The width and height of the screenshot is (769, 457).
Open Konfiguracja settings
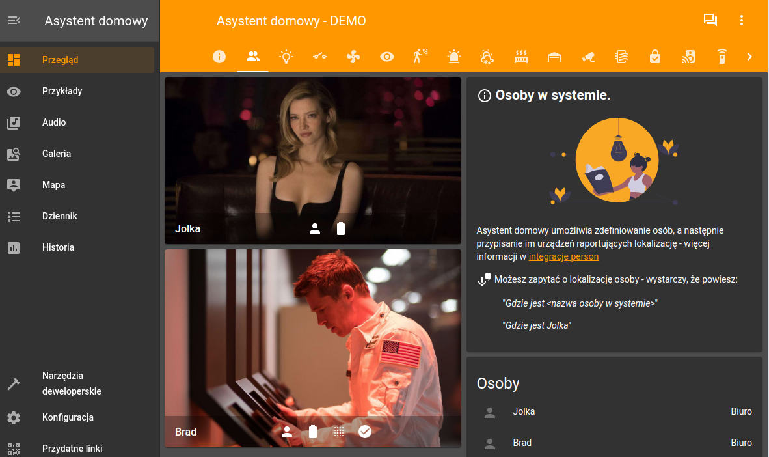(x=77, y=417)
